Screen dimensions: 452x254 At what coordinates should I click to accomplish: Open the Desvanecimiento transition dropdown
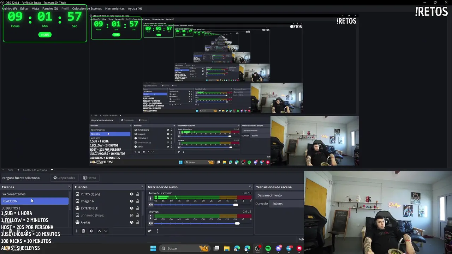tap(280, 195)
